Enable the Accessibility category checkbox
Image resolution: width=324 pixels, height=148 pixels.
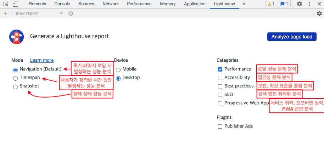click(220, 78)
